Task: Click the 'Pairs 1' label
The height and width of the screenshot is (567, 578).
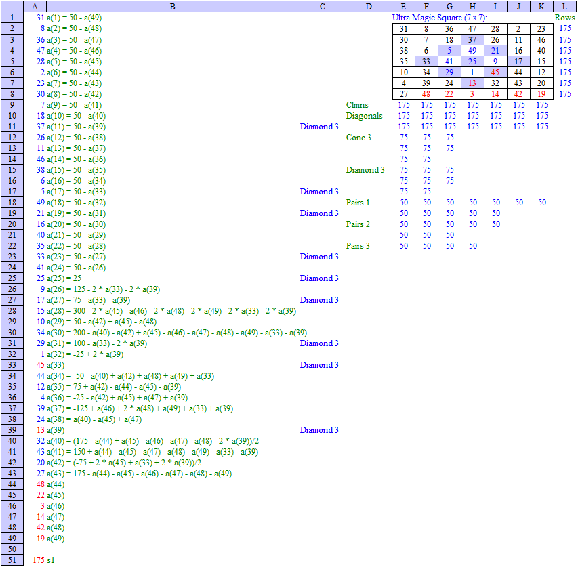Action: tap(358, 203)
